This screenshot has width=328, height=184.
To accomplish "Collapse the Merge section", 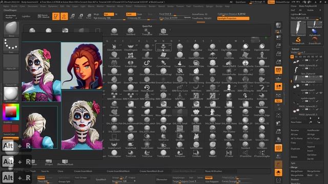I will (294, 167).
